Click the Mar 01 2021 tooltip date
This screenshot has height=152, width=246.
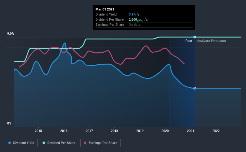(105, 9)
